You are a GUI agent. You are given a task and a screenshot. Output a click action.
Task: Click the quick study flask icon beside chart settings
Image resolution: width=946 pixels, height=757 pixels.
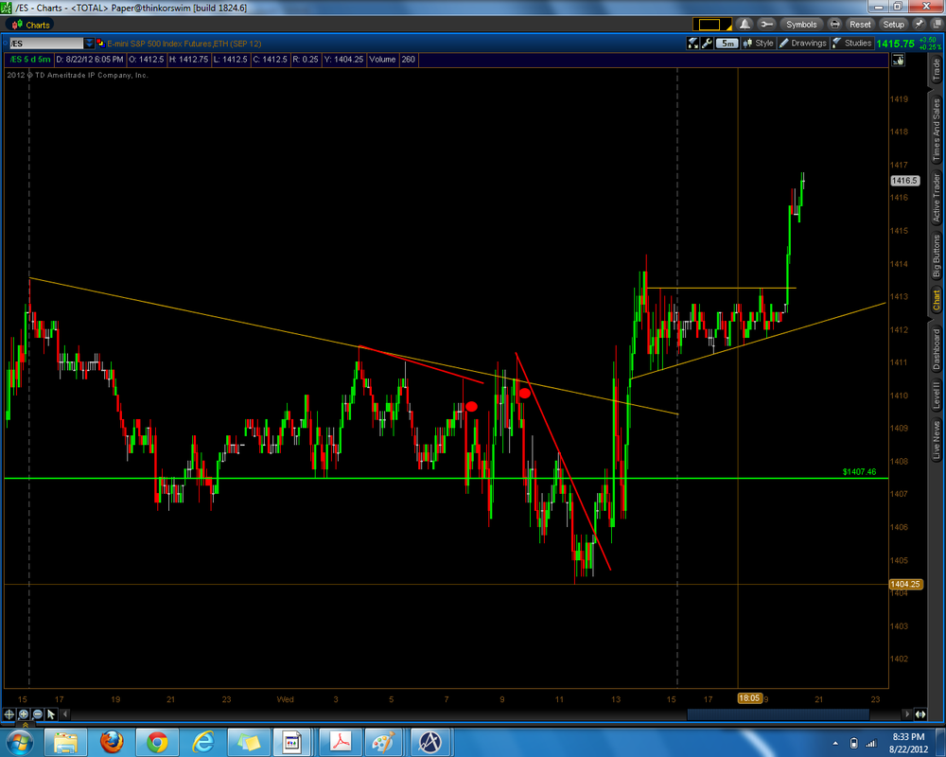pos(692,44)
